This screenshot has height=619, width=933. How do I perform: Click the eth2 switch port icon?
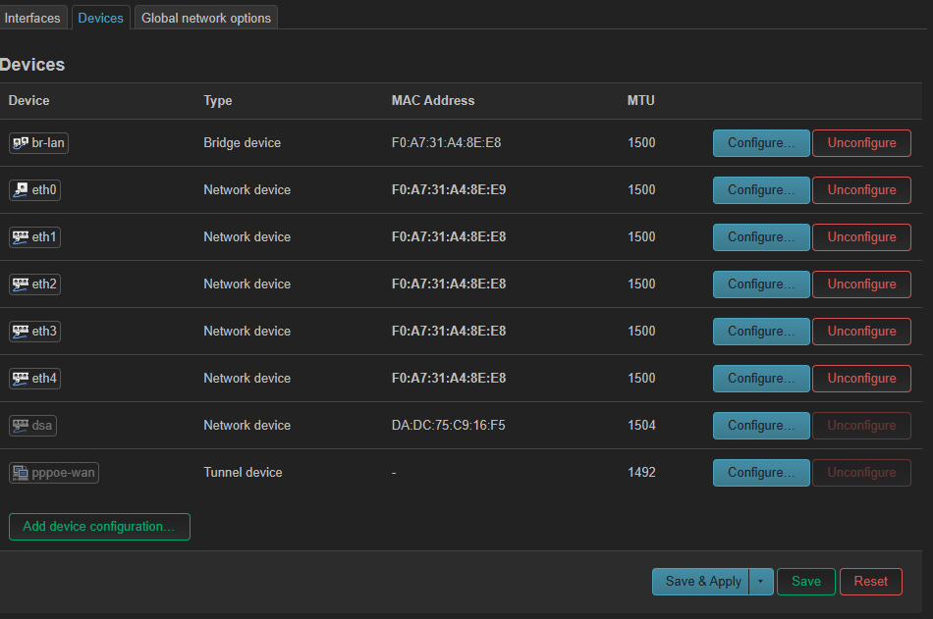tap(21, 284)
